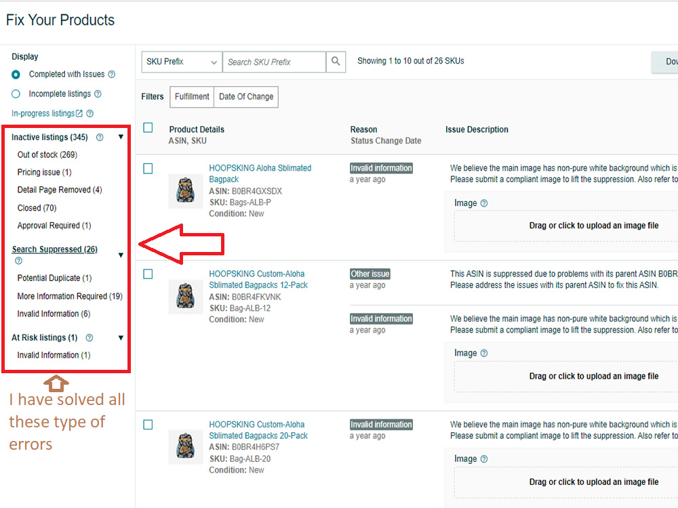
Task: Click the Reason column header
Action: (363, 129)
